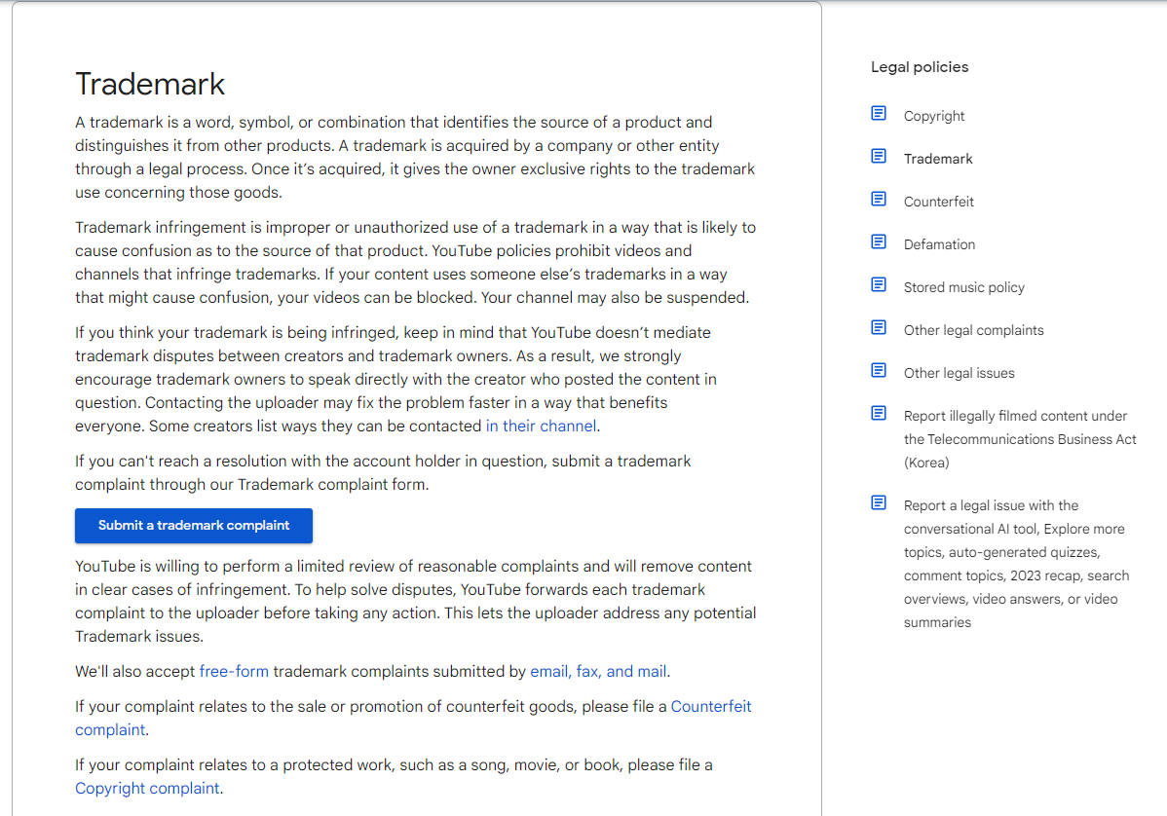This screenshot has height=816, width=1167.
Task: Click the document icon beside Counterfeit
Action: 879,200
